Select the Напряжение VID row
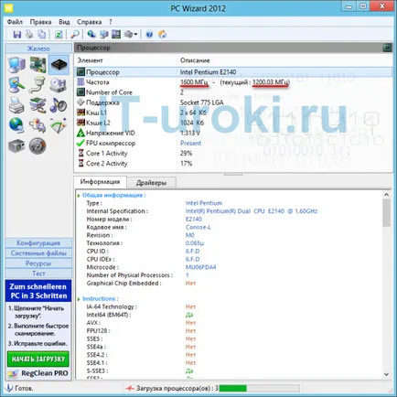397x397 pixels. pyautogui.click(x=233, y=133)
